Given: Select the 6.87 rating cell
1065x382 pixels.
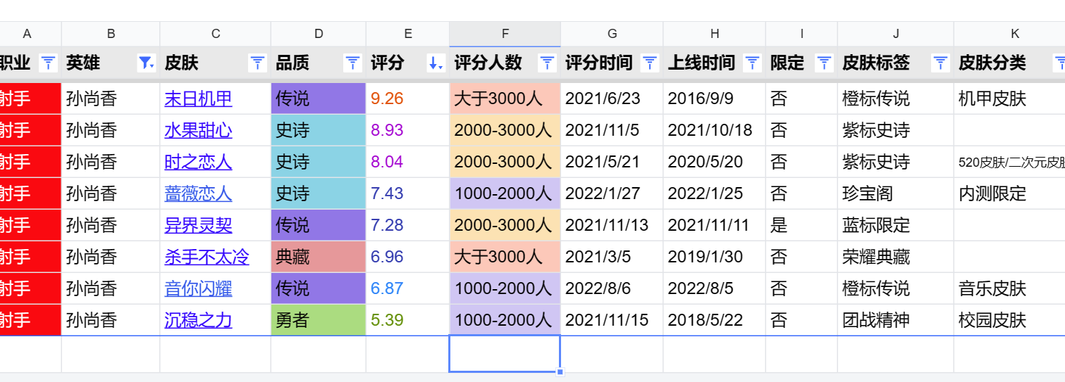Looking at the screenshot, I should click(x=408, y=288).
